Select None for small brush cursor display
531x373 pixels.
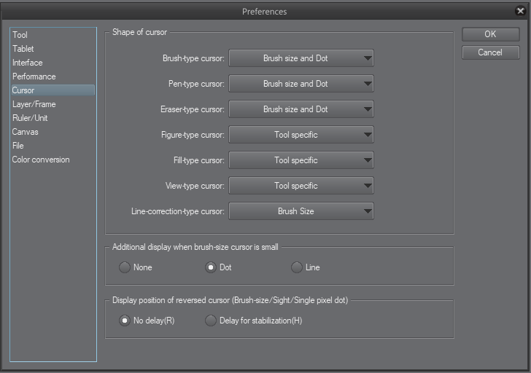pyautogui.click(x=125, y=267)
